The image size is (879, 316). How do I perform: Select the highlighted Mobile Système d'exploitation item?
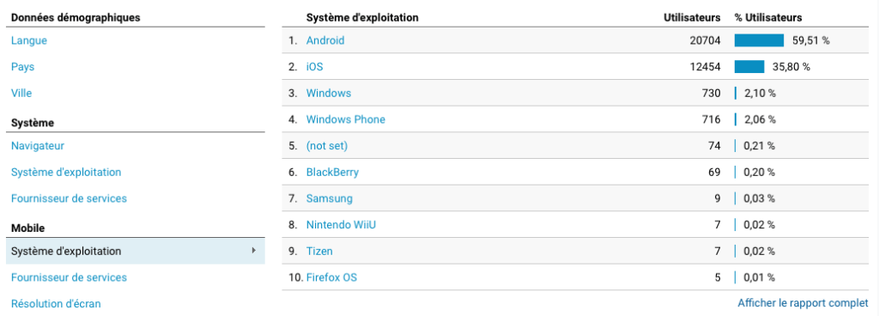point(135,251)
